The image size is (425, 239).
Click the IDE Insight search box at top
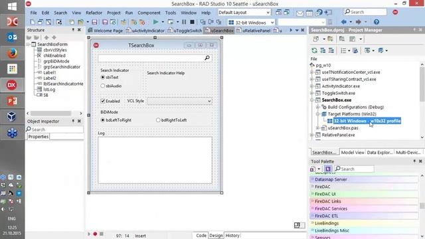click(x=365, y=12)
